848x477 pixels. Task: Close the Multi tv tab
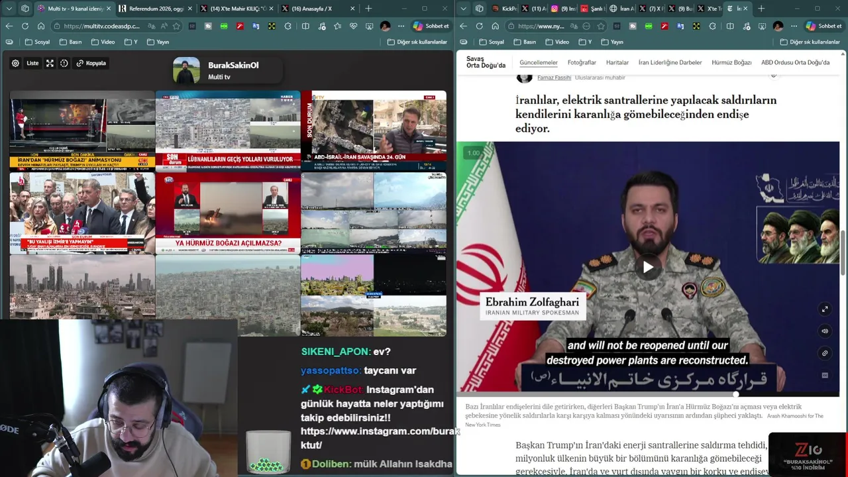pos(109,9)
